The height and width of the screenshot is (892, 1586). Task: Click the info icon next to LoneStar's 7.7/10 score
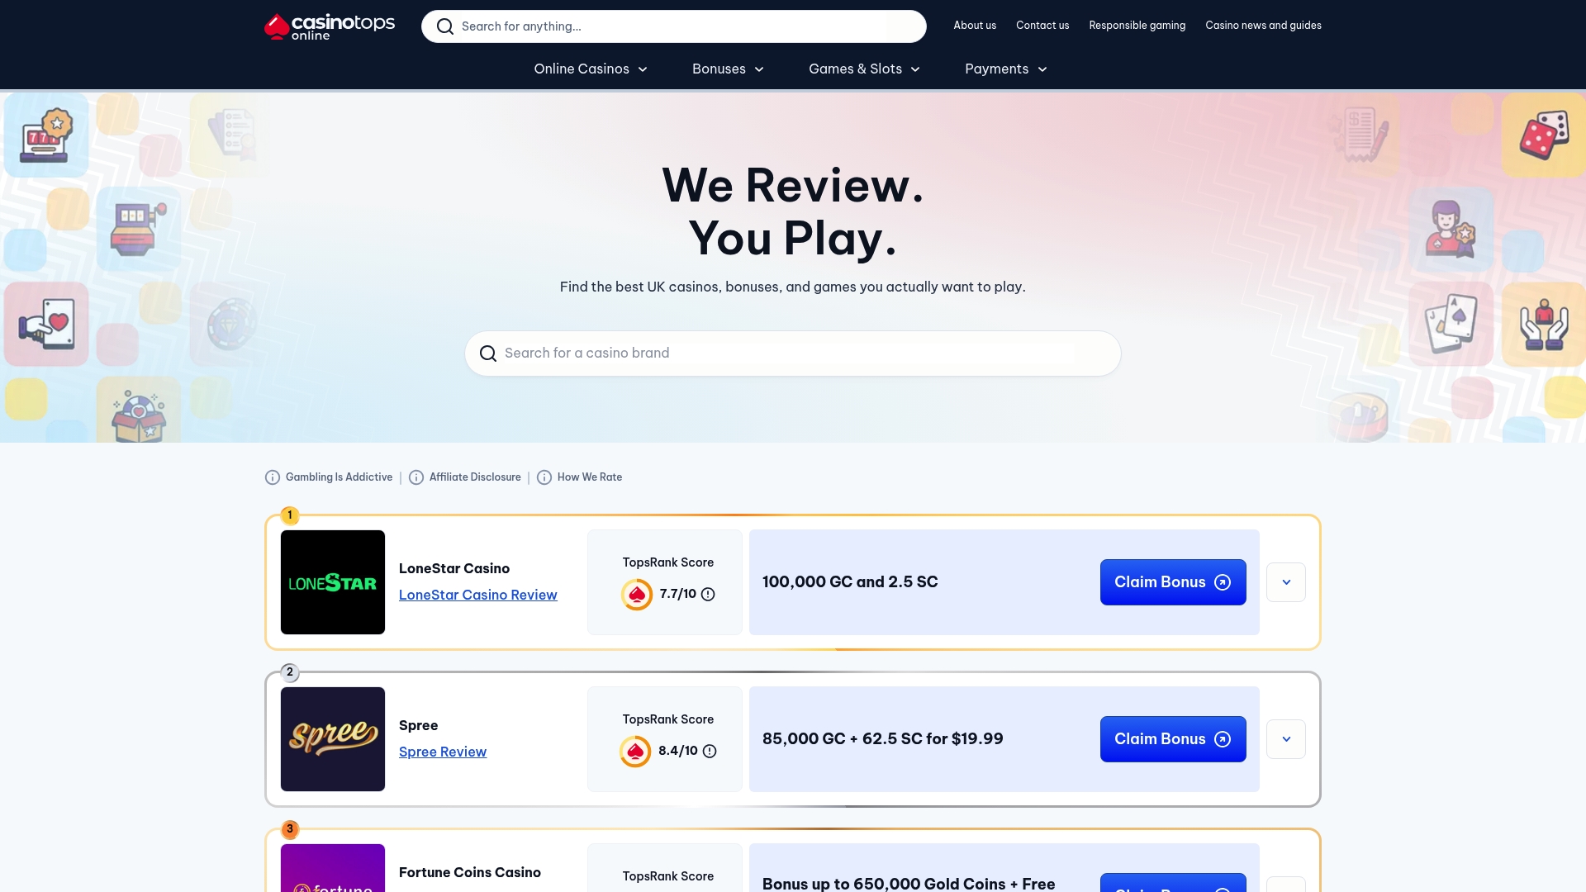(x=709, y=595)
